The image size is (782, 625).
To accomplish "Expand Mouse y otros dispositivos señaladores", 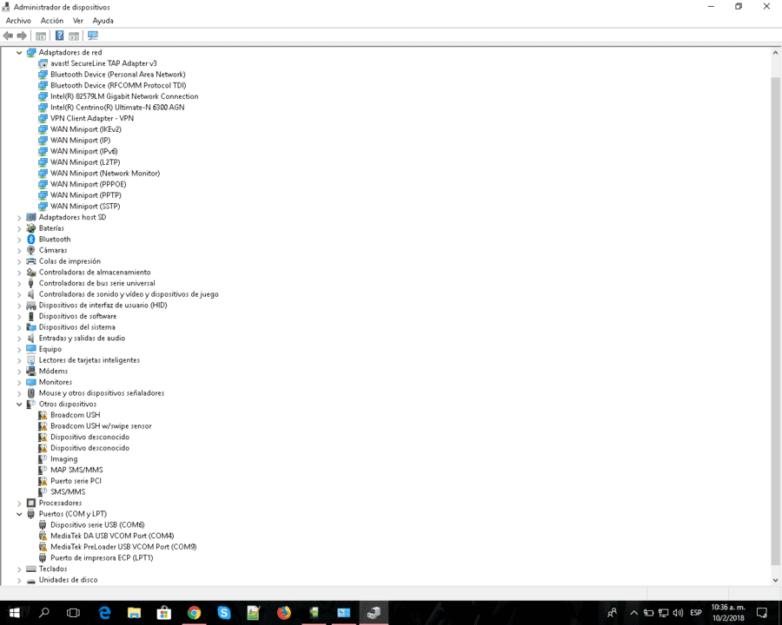I will click(19, 393).
